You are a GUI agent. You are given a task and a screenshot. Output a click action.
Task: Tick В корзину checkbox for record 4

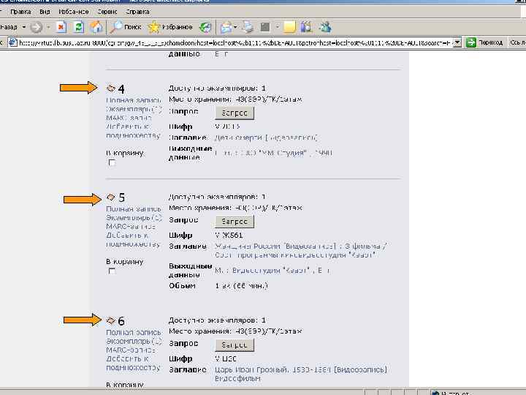[x=112, y=163]
